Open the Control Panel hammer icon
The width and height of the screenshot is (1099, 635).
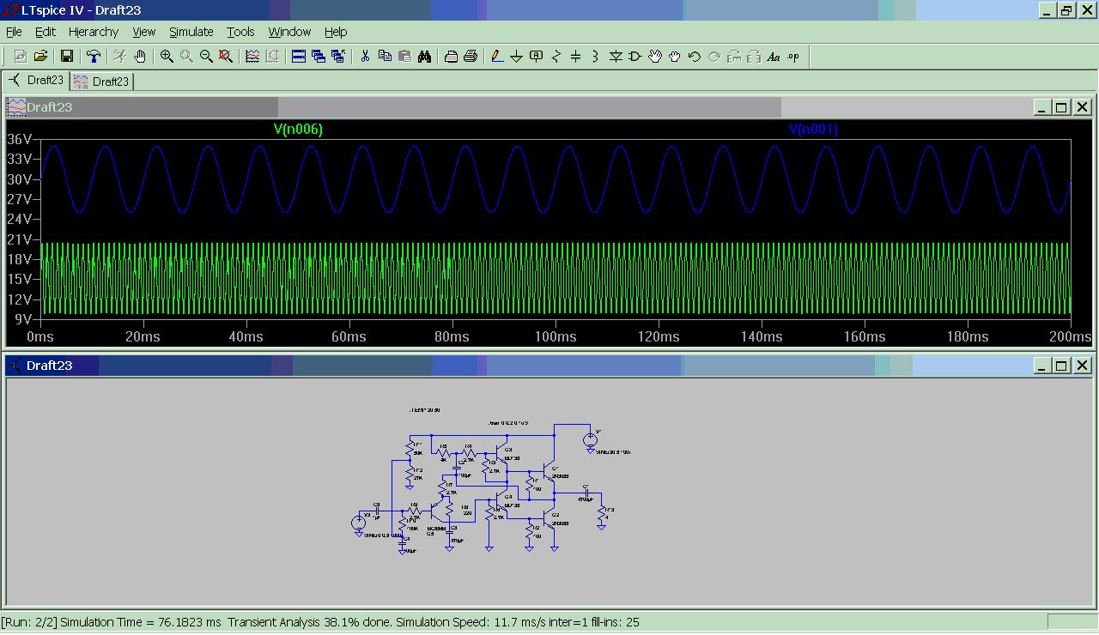click(x=94, y=57)
